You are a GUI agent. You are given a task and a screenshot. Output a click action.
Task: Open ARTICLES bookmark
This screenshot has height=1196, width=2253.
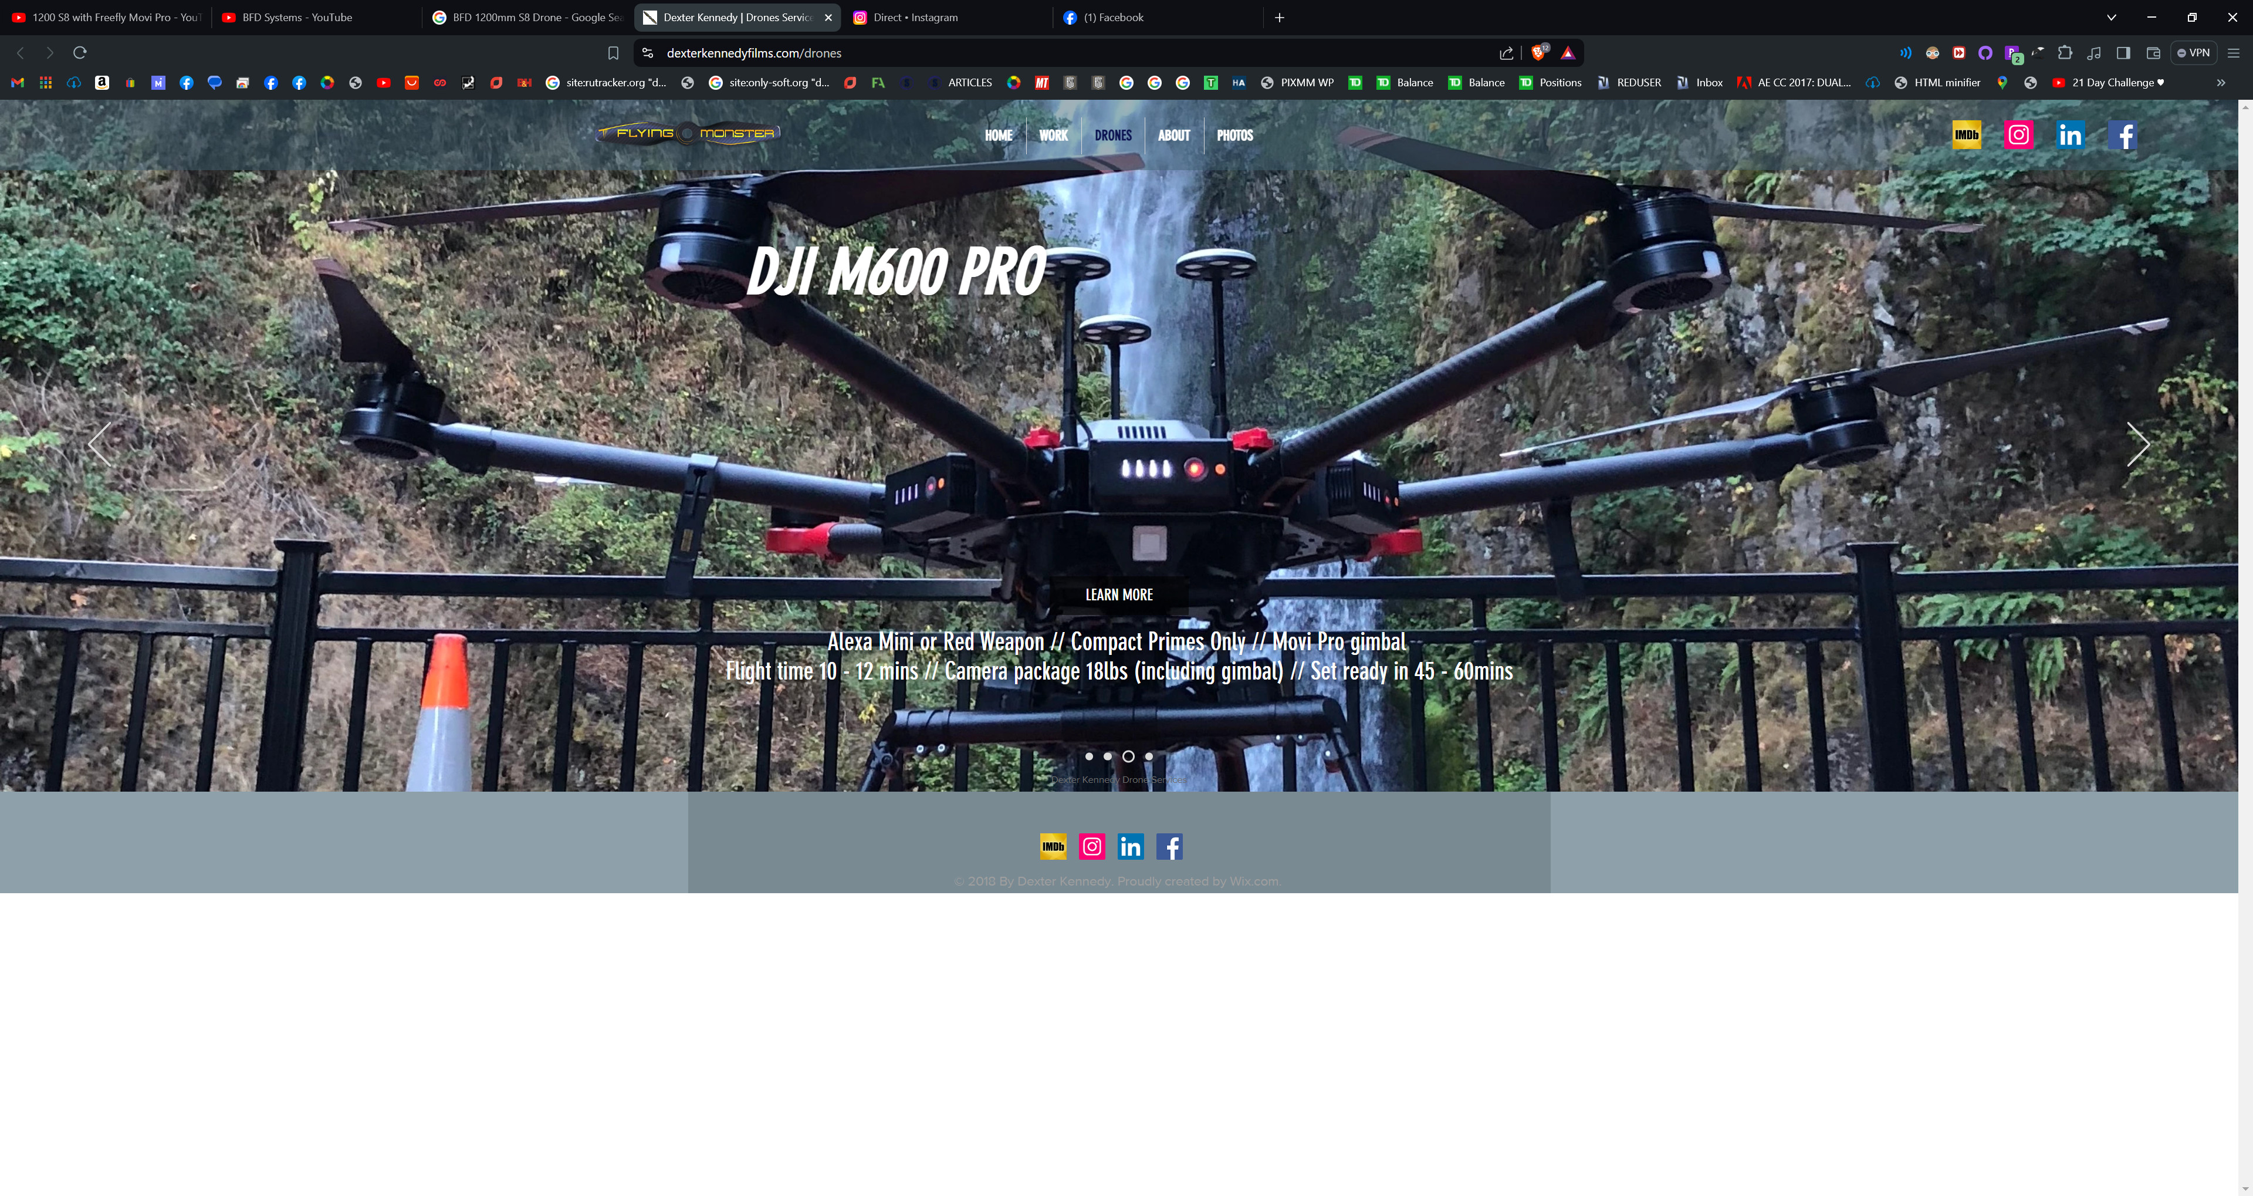[x=959, y=82]
